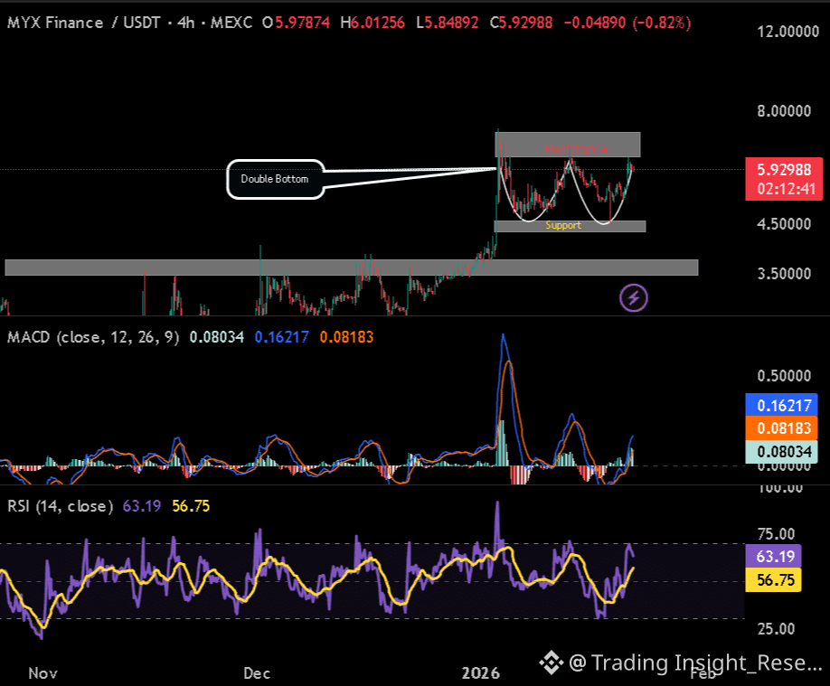Click the yellow 56.75 axis tag
The width and height of the screenshot is (830, 686).
coord(773,580)
